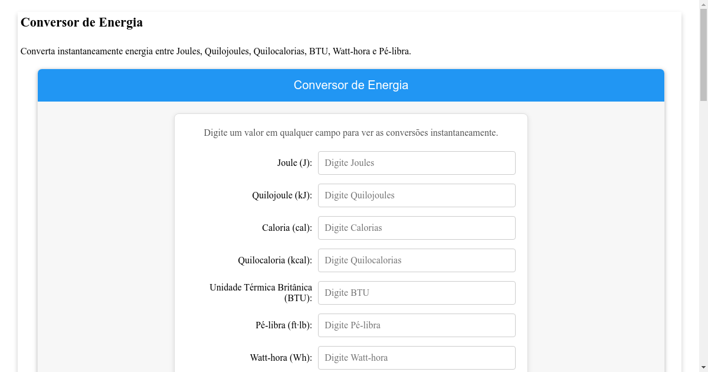
Task: Click the Quilocaloria (kcal) input field
Action: [416, 260]
